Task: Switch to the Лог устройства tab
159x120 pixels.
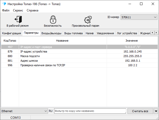Action: (127, 33)
